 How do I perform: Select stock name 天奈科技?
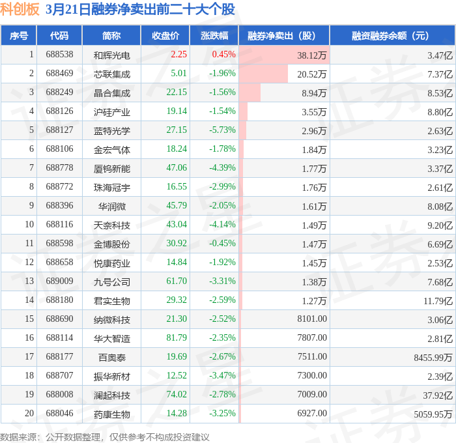[111, 225]
